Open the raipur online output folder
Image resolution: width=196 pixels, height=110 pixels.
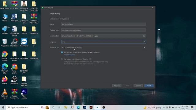14,56
